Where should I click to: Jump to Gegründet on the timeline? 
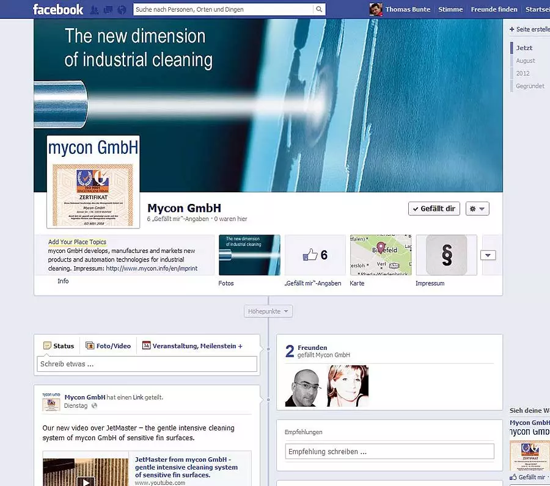[x=530, y=86]
